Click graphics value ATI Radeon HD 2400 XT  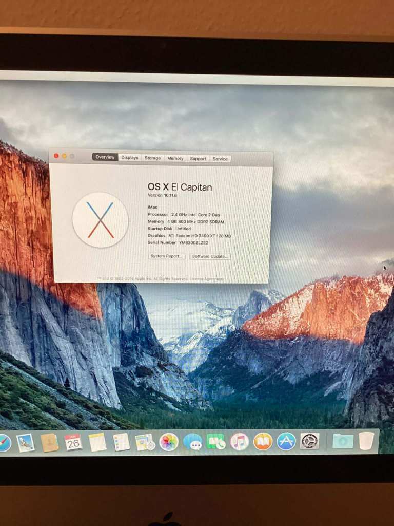200,236
